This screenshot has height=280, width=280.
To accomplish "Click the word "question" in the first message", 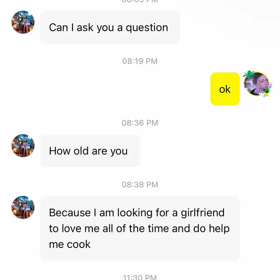I will click(x=147, y=28).
